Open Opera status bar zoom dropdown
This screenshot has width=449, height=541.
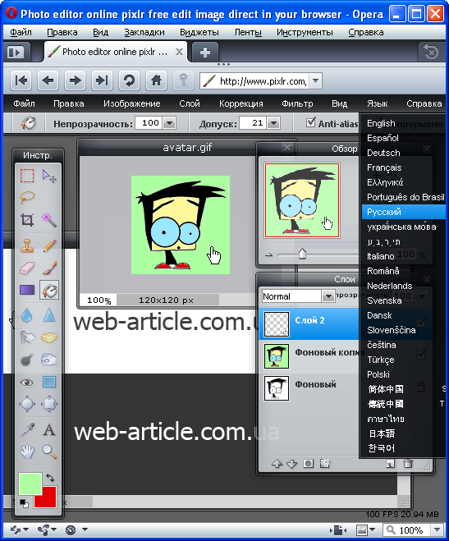pos(437,530)
